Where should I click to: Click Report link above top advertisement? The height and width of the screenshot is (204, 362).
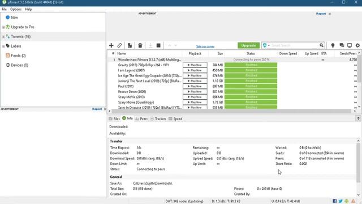tap(321, 14)
